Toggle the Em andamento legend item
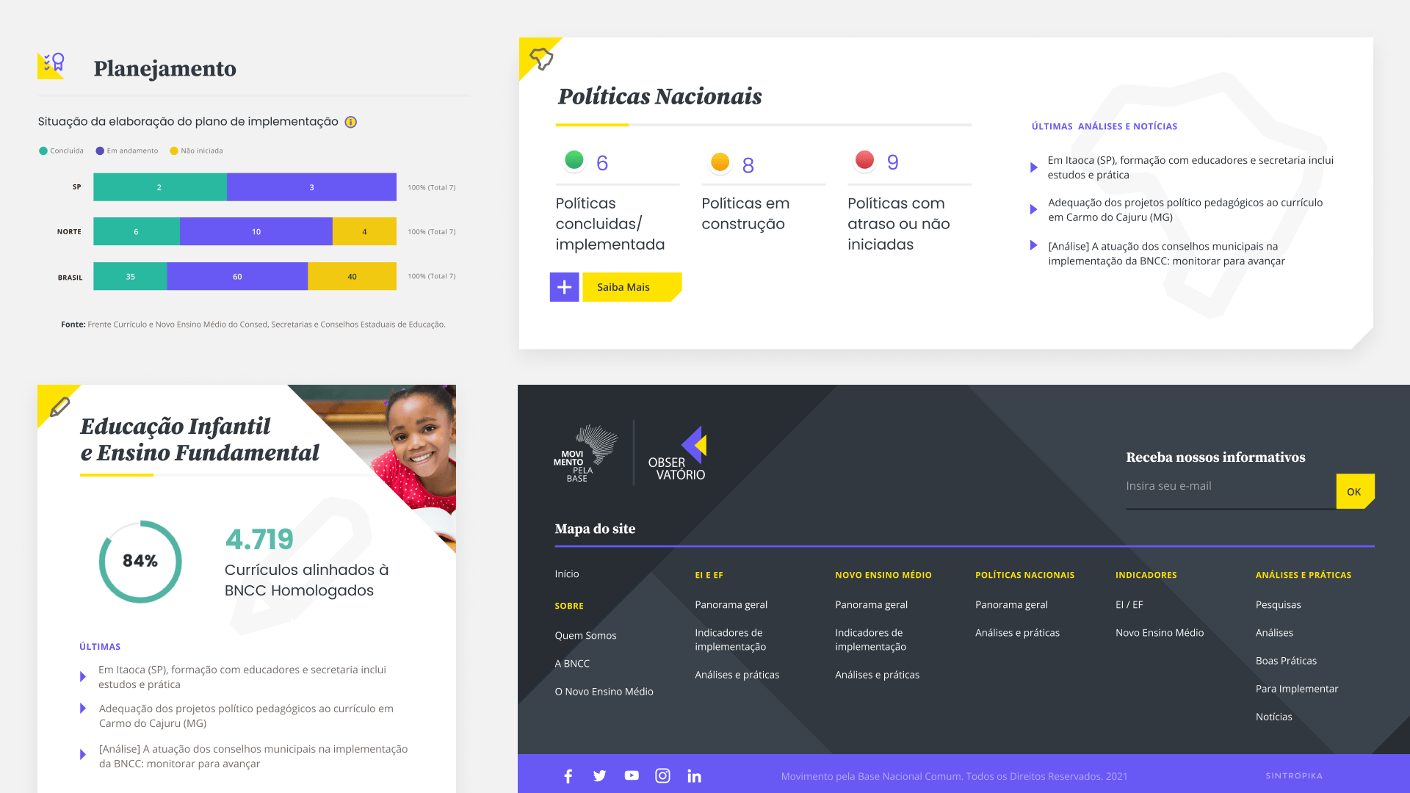 [x=126, y=151]
